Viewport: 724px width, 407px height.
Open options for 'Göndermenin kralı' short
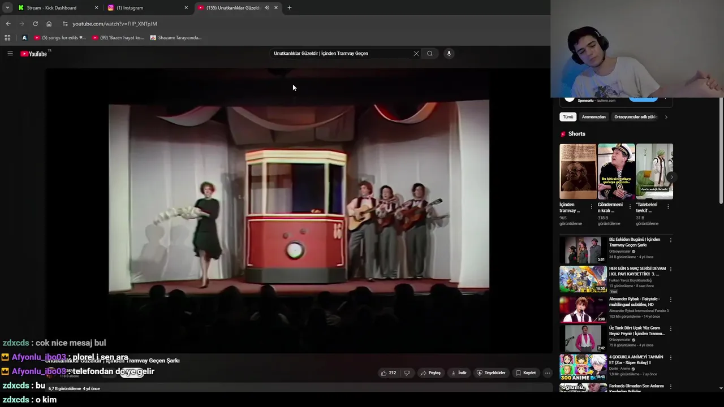pyautogui.click(x=630, y=207)
